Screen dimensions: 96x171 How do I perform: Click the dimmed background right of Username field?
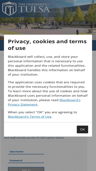(x=64, y=152)
